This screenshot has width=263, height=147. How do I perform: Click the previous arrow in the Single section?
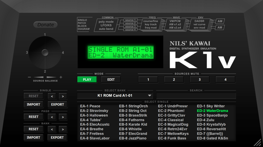coord(52,96)
